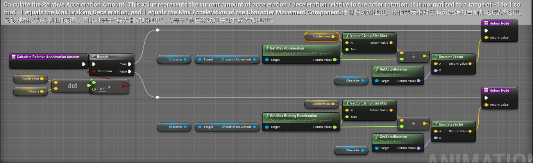The width and height of the screenshot is (533, 163).
Task: Select the Get Max Acceleration node title
Action: [x=287, y=48]
